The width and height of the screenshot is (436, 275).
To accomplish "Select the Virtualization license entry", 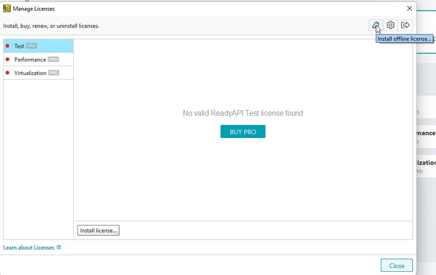I will [38, 73].
